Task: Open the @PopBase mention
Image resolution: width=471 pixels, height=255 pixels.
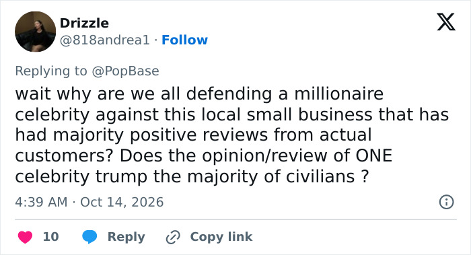Action: [x=125, y=71]
